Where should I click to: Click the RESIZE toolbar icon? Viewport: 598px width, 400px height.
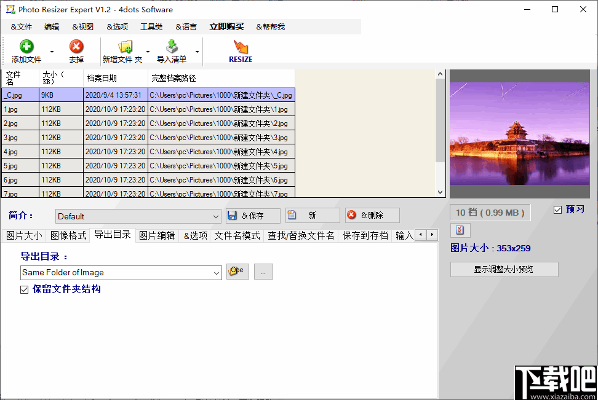(240, 47)
